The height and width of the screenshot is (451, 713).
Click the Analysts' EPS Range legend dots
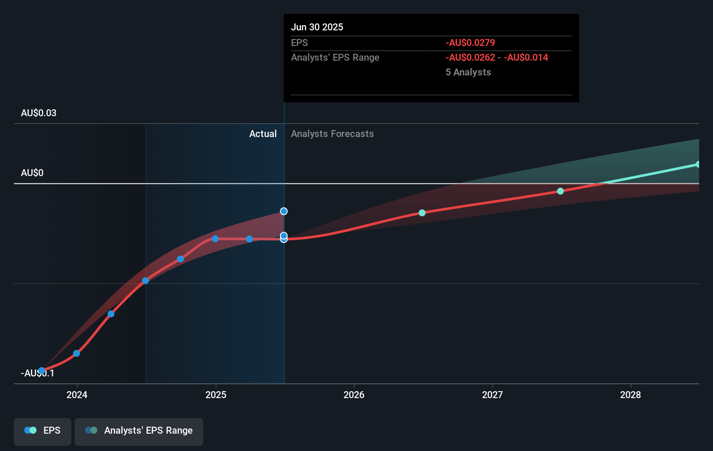[x=90, y=430]
